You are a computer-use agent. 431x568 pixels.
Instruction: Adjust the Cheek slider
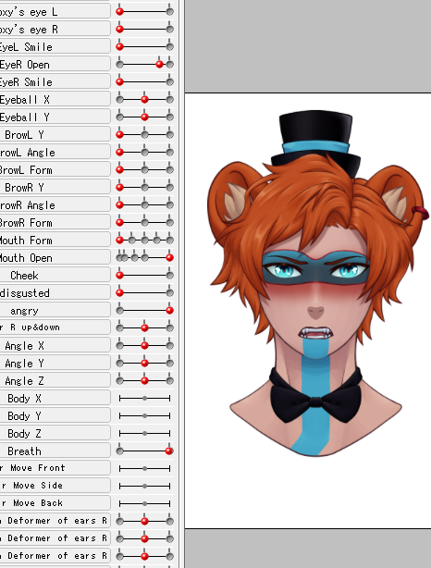[x=144, y=275]
